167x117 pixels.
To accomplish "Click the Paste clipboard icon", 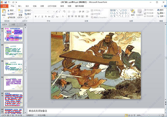I will coord(4,12).
